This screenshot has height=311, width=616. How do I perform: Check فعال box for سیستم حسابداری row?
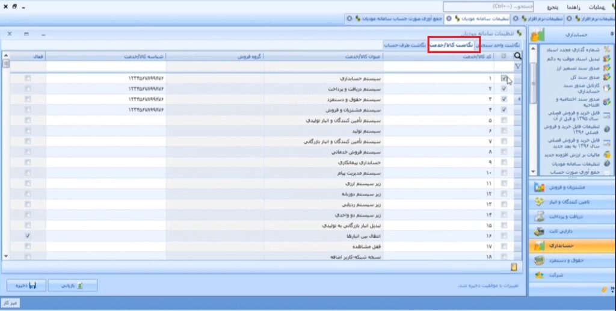(28, 78)
